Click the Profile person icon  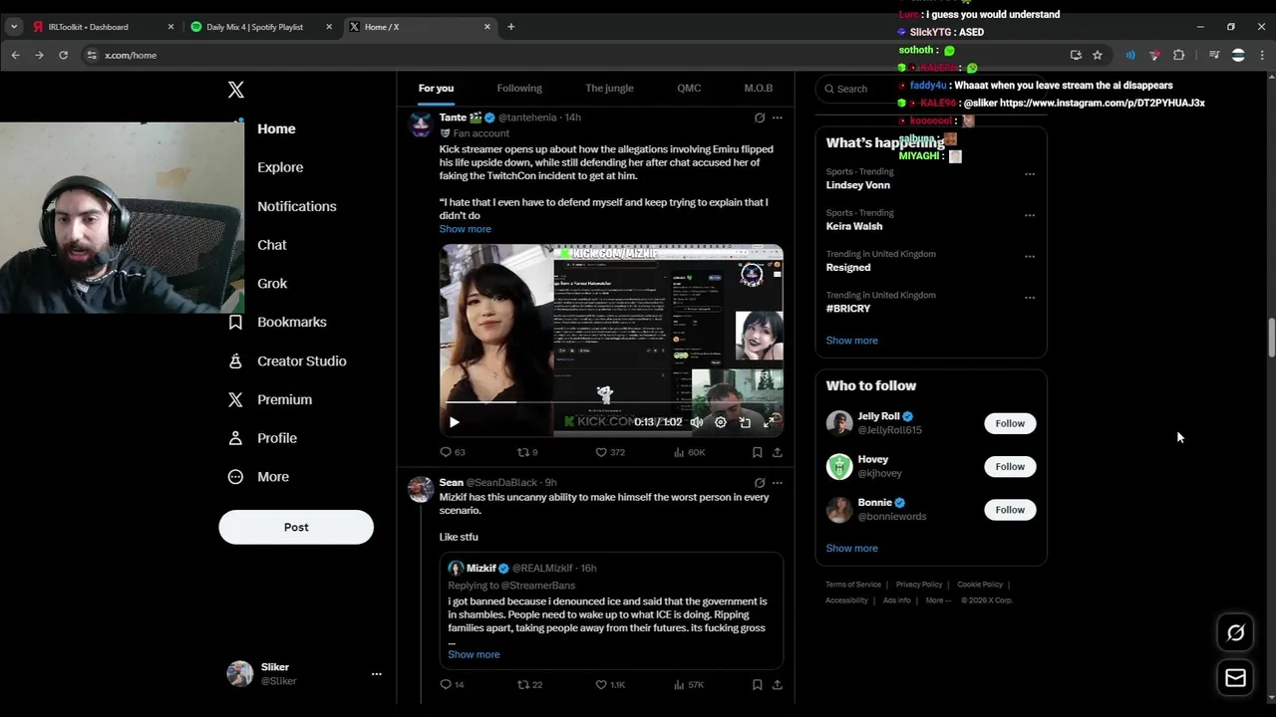235,438
